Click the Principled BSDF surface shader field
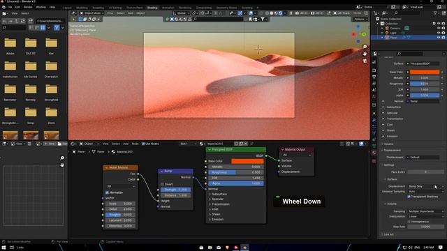 click(423, 63)
